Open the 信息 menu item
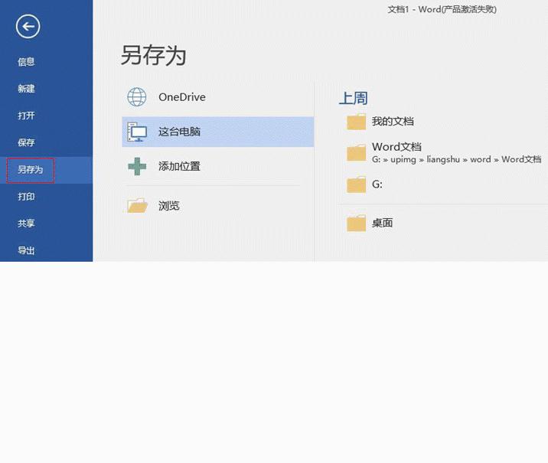548x463 pixels. click(26, 62)
